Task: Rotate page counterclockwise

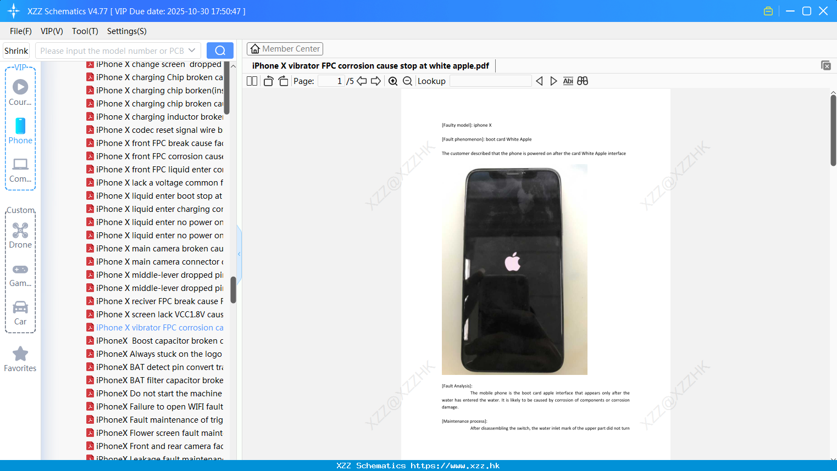Action: click(x=268, y=81)
